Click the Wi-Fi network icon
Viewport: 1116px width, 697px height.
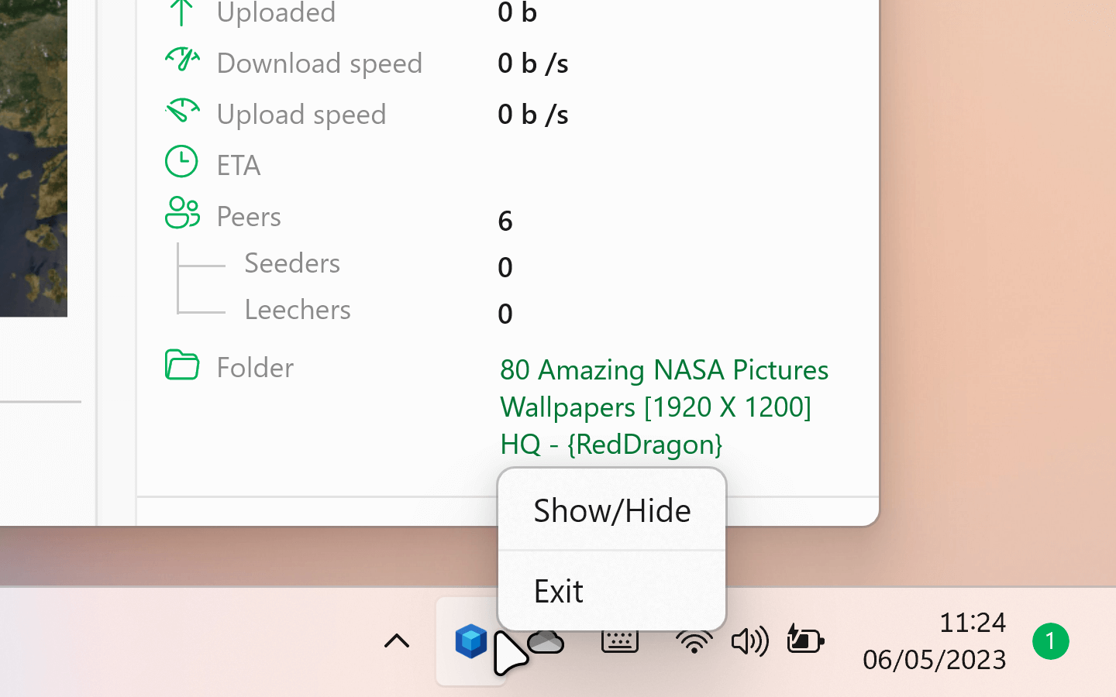693,641
